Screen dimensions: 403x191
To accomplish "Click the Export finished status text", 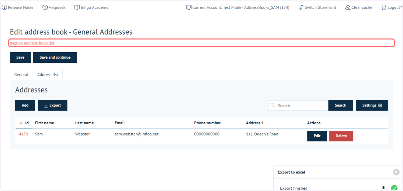I will (x=294, y=188).
